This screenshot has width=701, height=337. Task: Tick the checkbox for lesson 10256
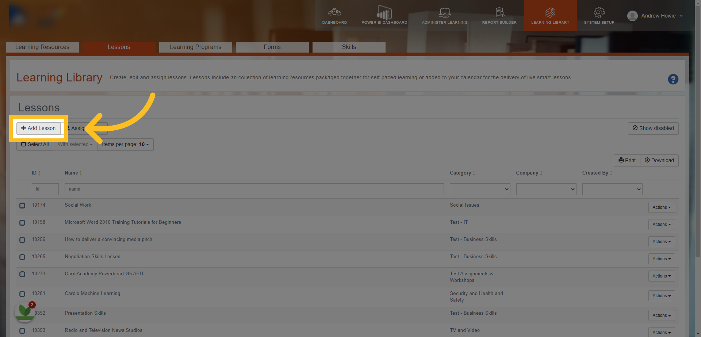(22, 240)
